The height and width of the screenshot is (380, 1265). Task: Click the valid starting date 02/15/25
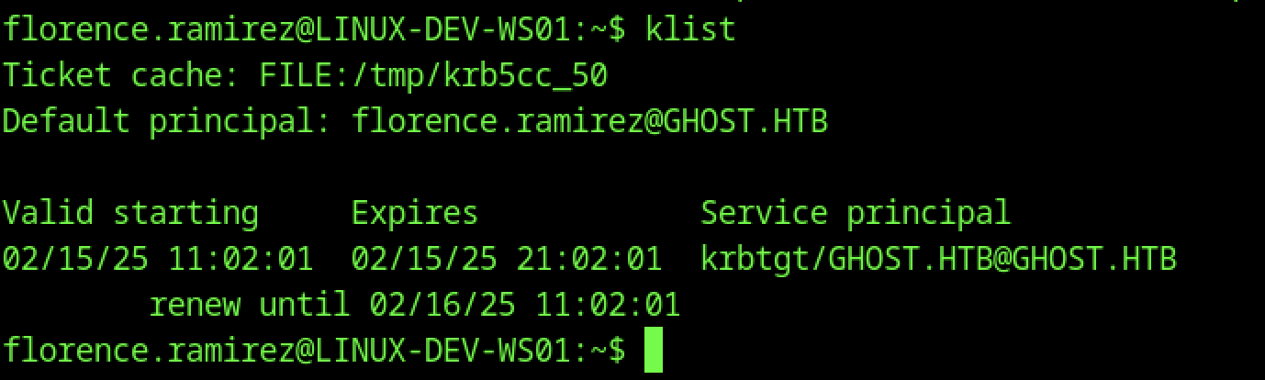coord(75,259)
